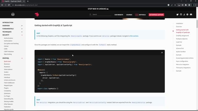Open Resolvers under GraphQL
Screen dimensions: 198x111
tap(7, 64)
